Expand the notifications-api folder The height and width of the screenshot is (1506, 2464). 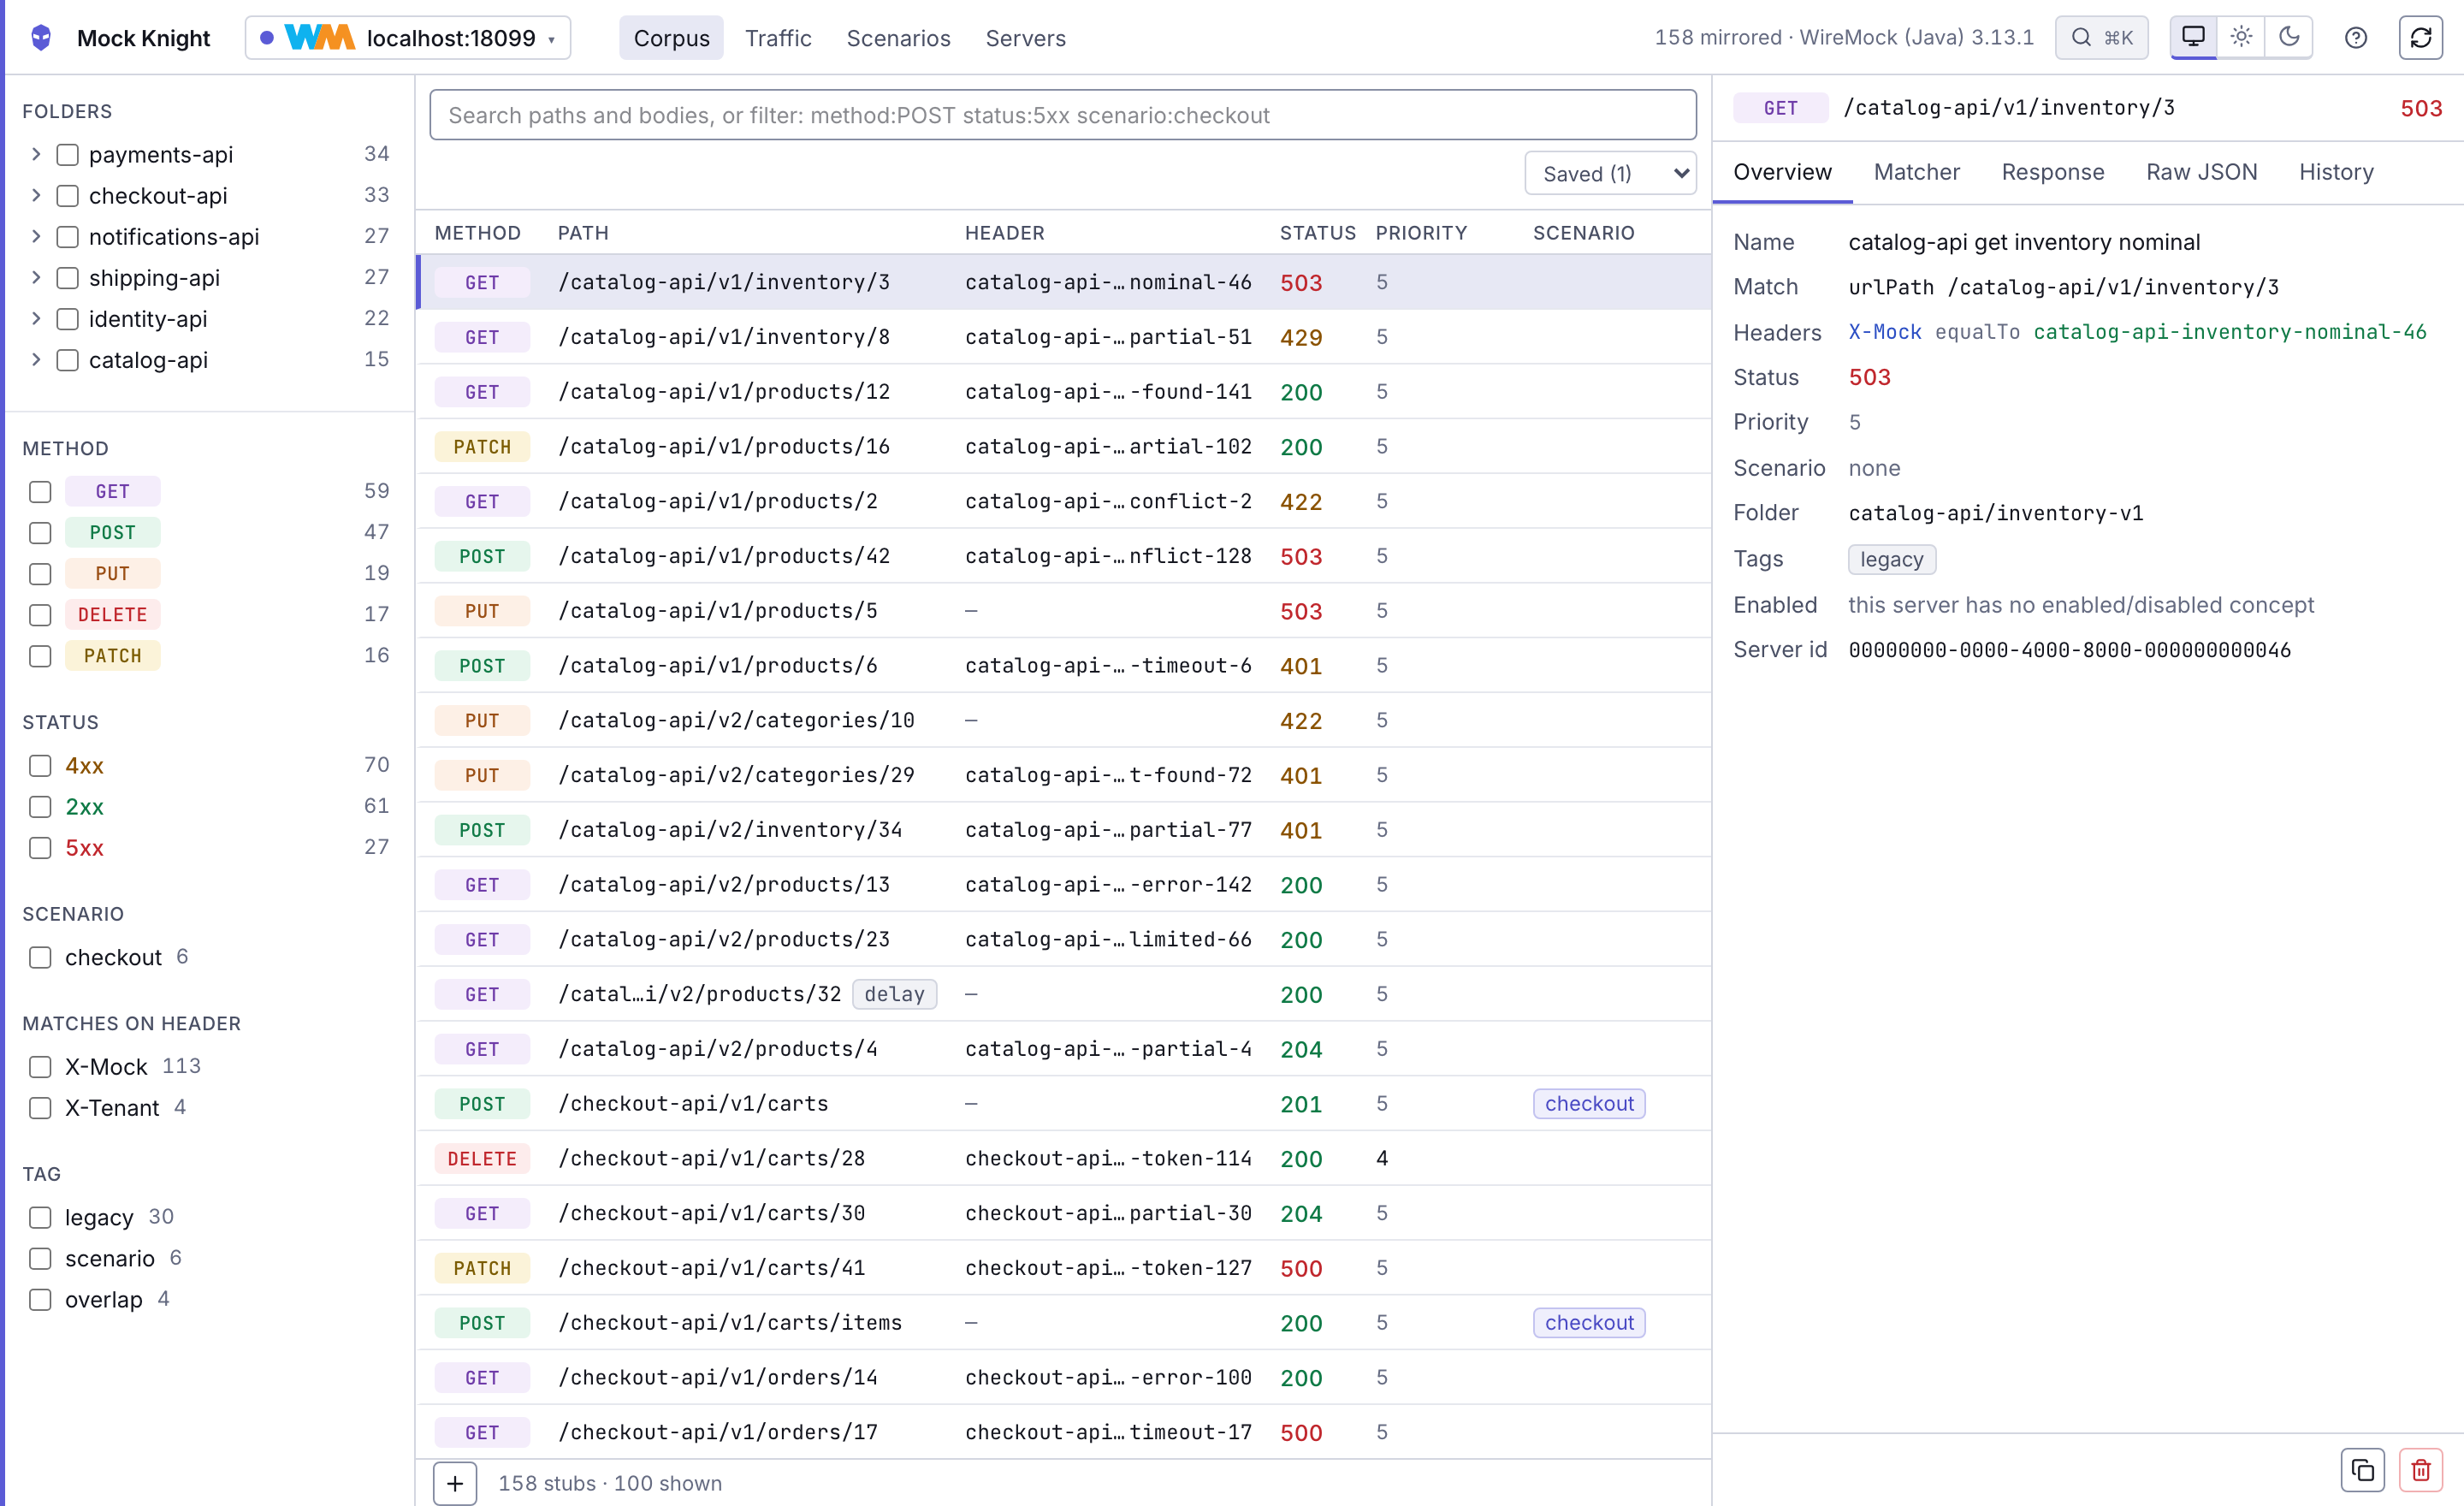click(36, 236)
